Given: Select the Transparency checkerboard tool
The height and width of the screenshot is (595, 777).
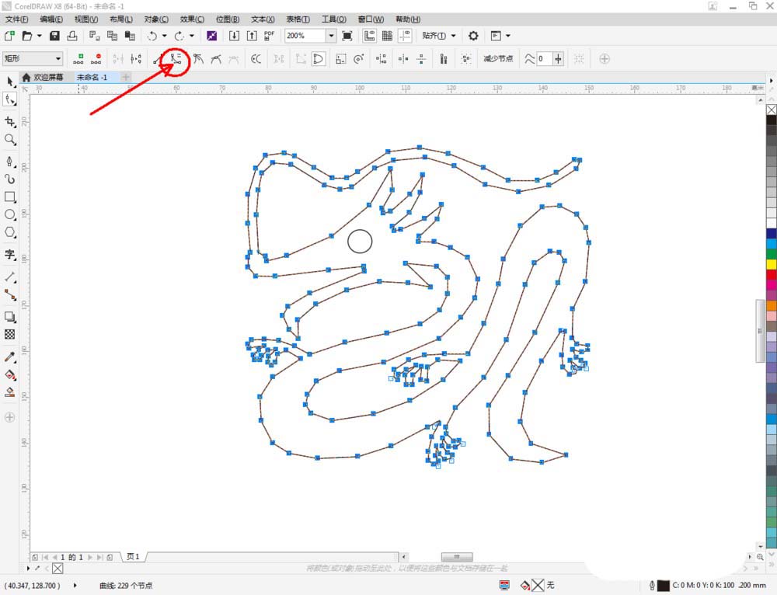Looking at the screenshot, I should pyautogui.click(x=10, y=335).
